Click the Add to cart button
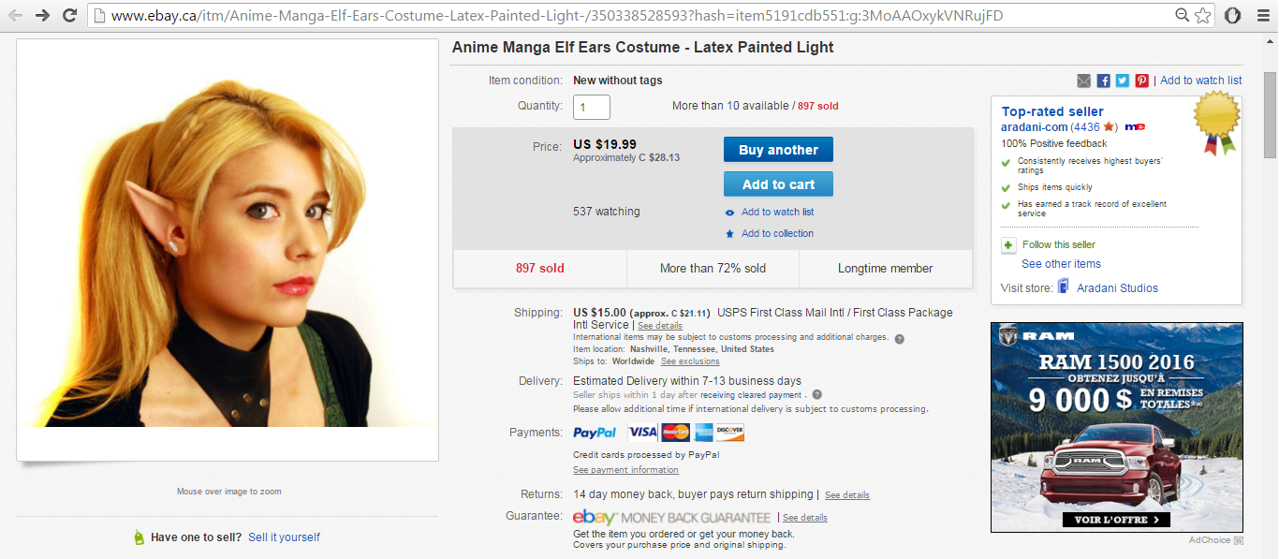Screen dimensions: 1279x559 tap(778, 184)
